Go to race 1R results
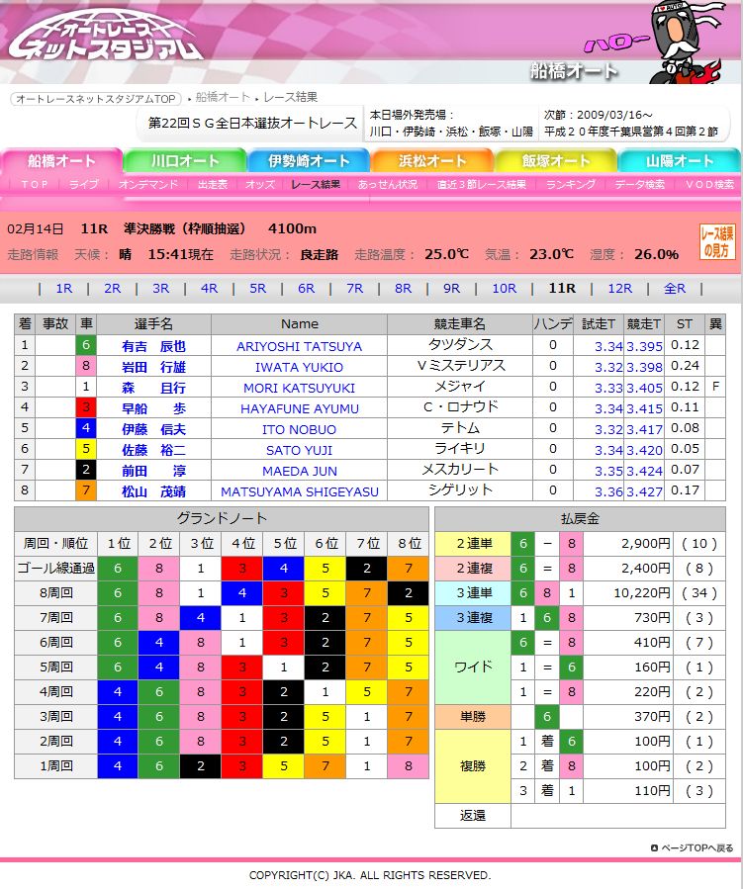Image resolution: width=743 pixels, height=889 pixels. point(64,289)
